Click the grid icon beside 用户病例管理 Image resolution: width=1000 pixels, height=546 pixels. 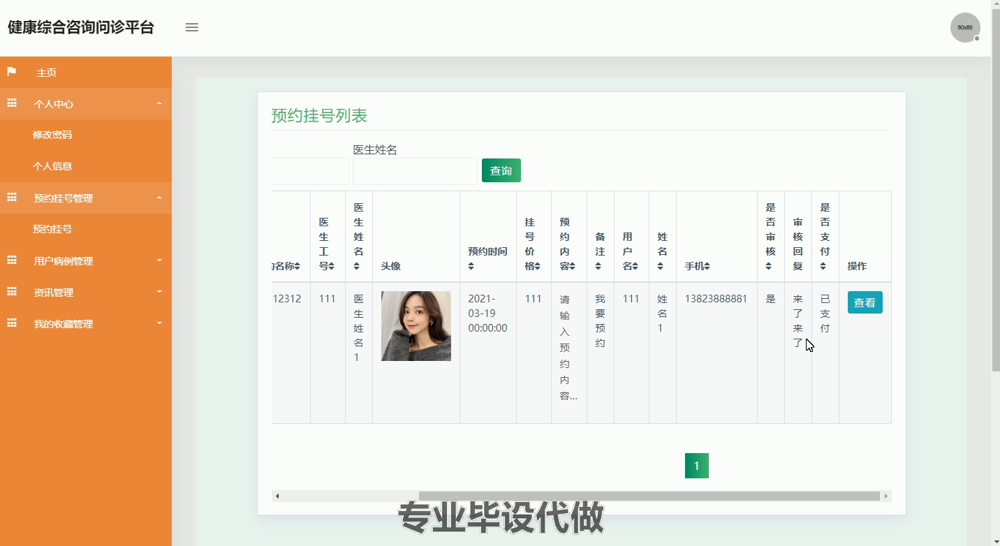pos(11,260)
